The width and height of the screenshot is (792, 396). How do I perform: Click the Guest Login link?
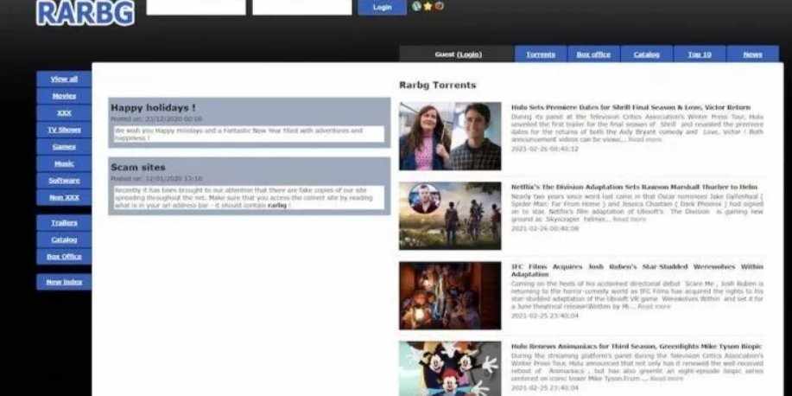tap(469, 54)
